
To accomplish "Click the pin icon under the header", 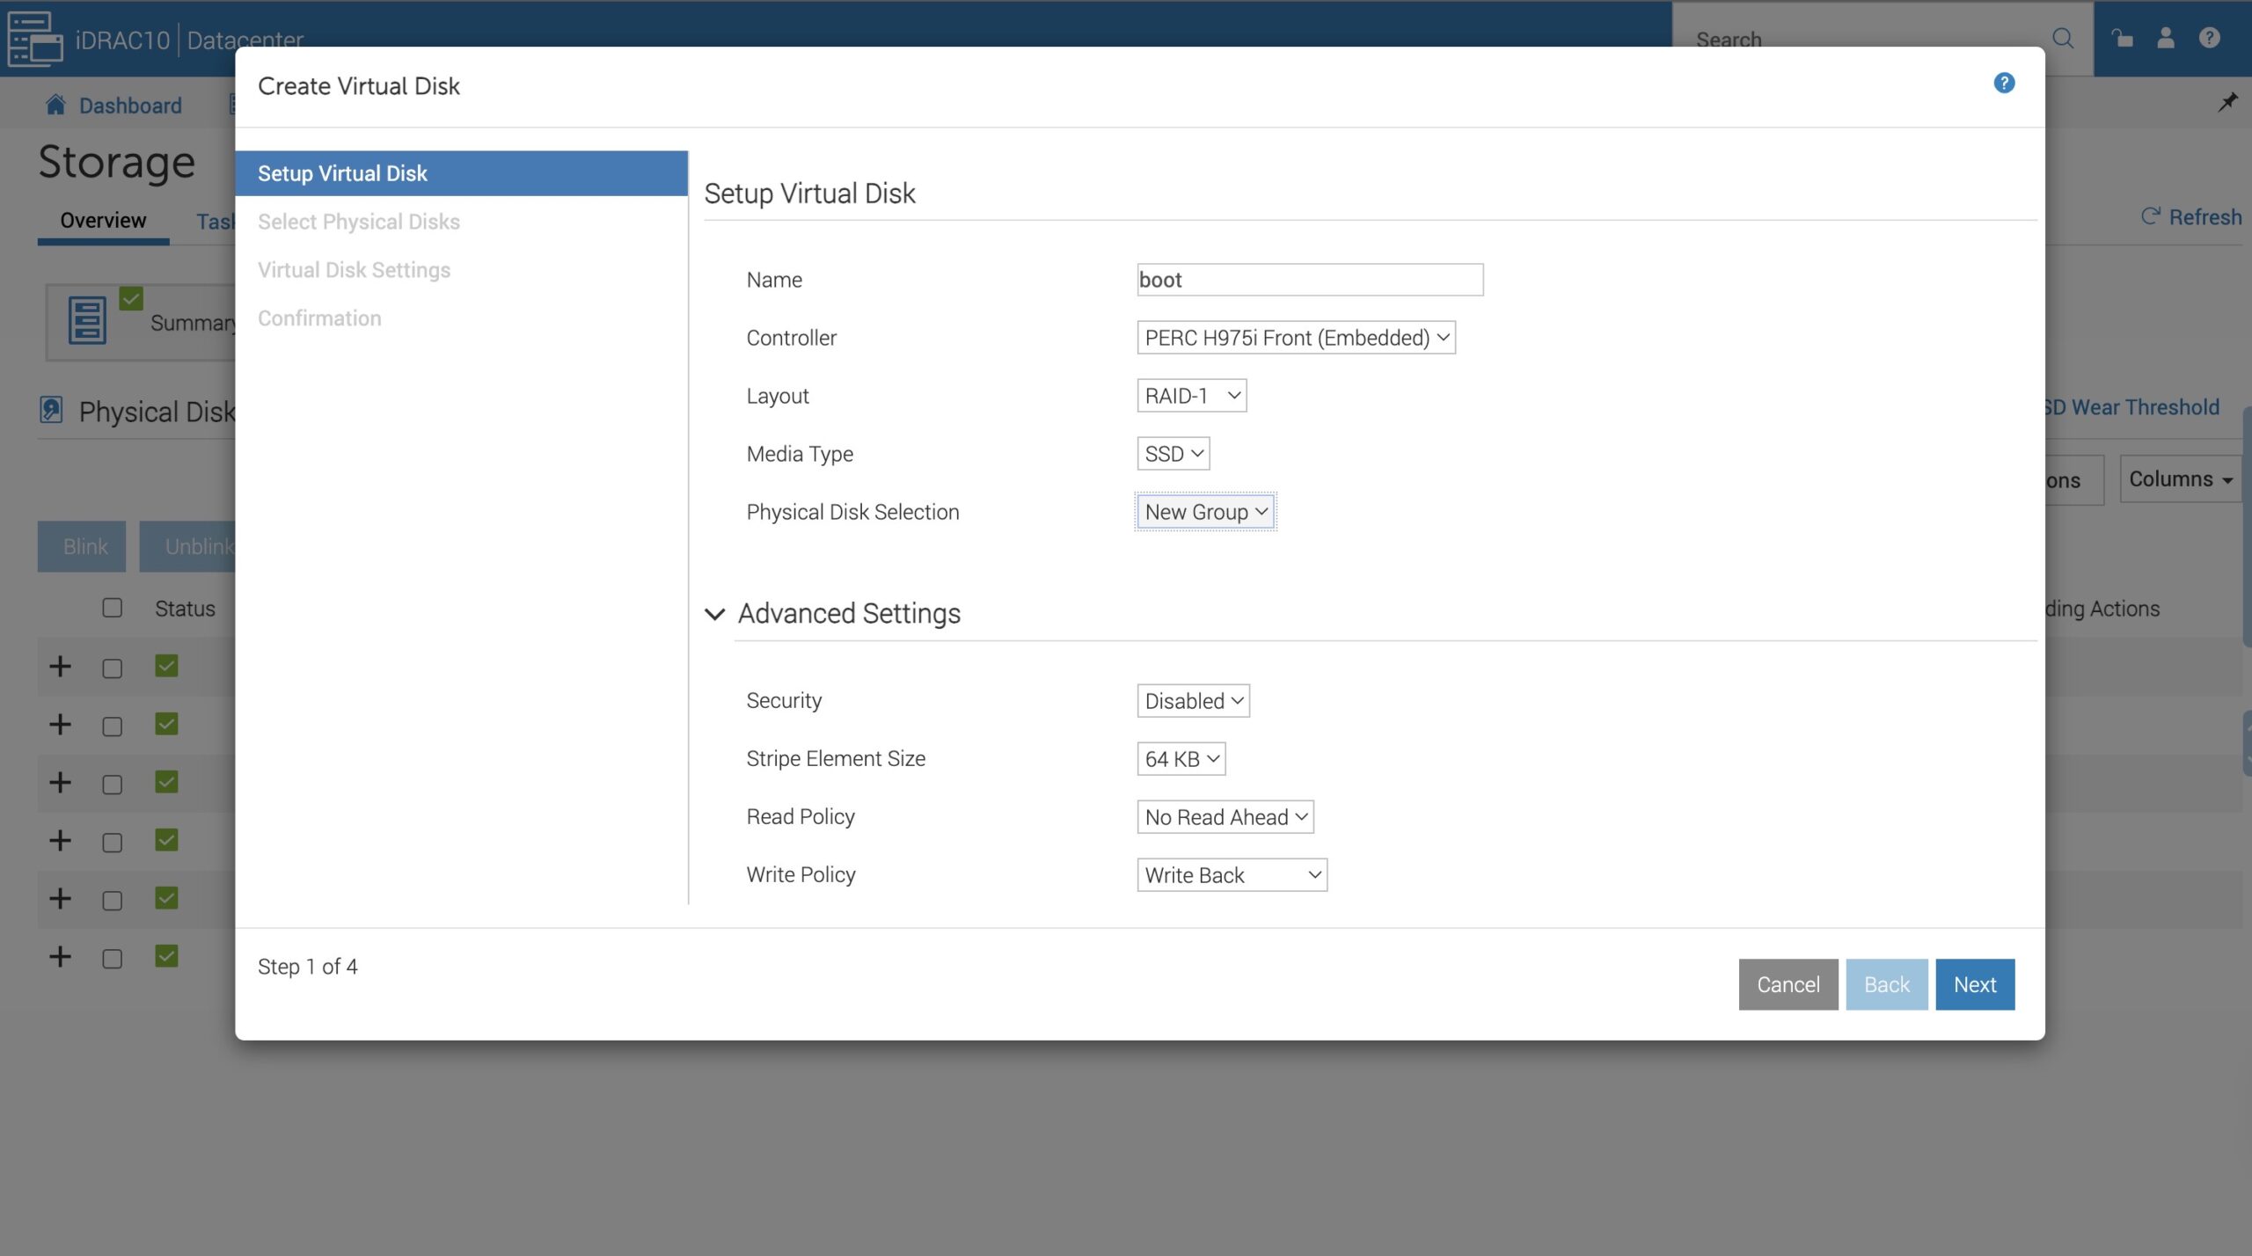I will coord(2227,103).
